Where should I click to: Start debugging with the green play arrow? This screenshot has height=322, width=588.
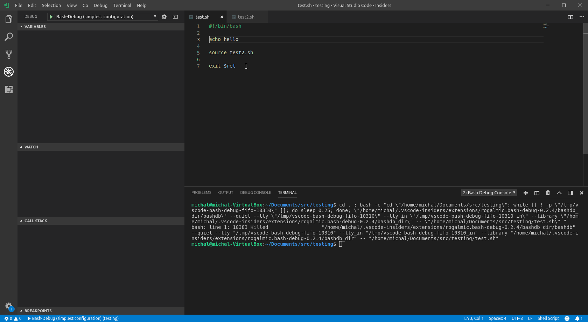click(51, 16)
